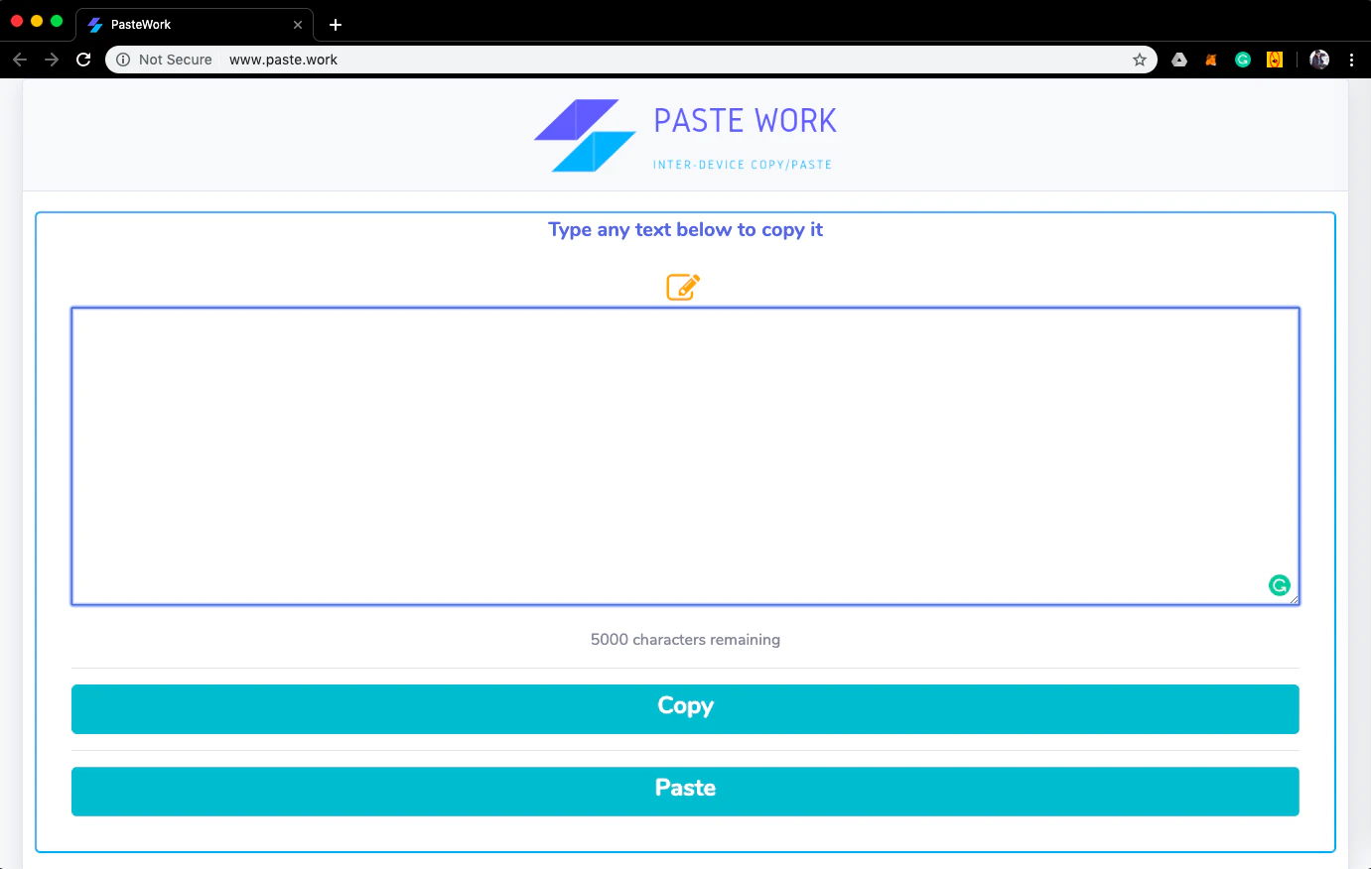This screenshot has width=1371, height=869.
Task: Click the orange edit pencil icon
Action: click(x=682, y=287)
